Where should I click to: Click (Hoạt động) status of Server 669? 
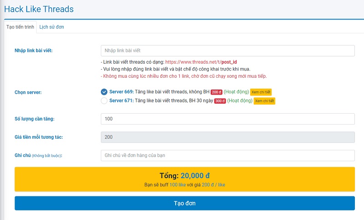coord(236,92)
